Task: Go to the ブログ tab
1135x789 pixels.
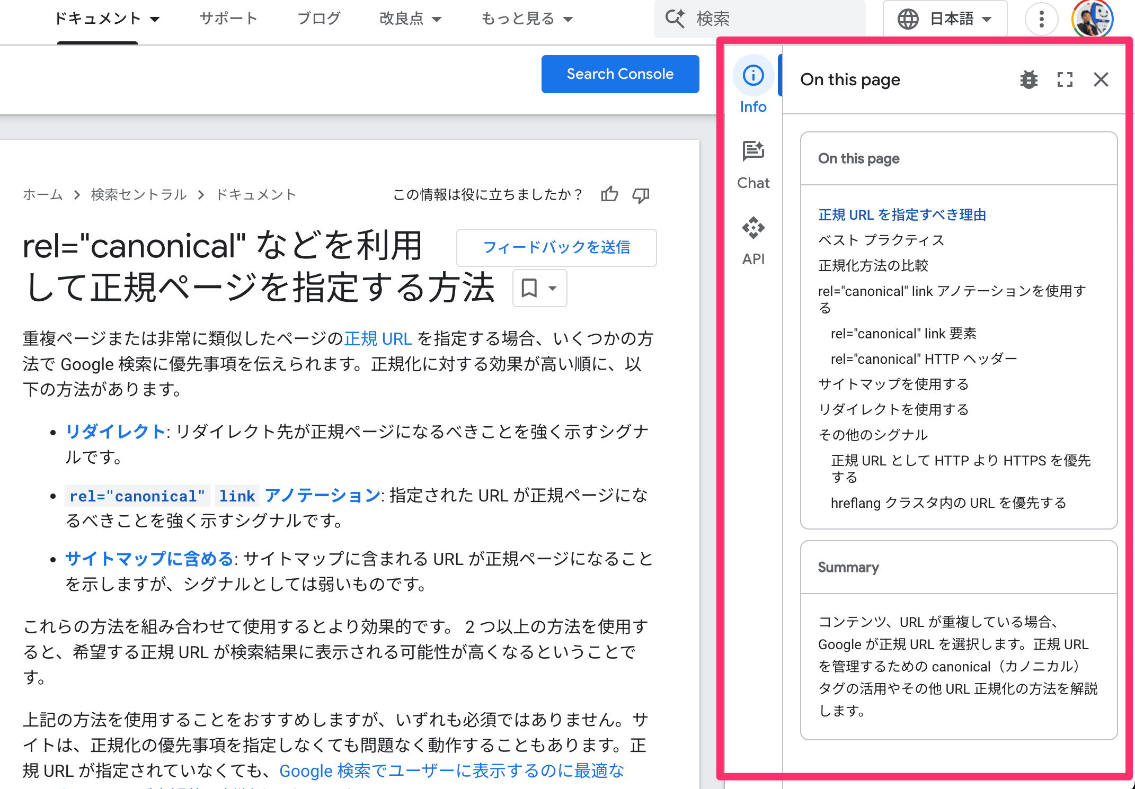Action: pos(318,19)
